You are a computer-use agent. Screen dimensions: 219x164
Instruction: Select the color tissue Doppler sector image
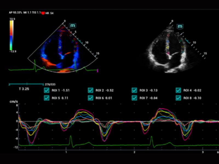coord(62,49)
